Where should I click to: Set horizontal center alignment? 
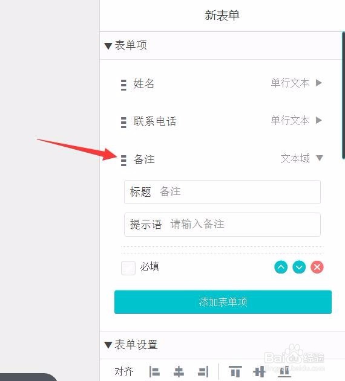click(x=179, y=372)
